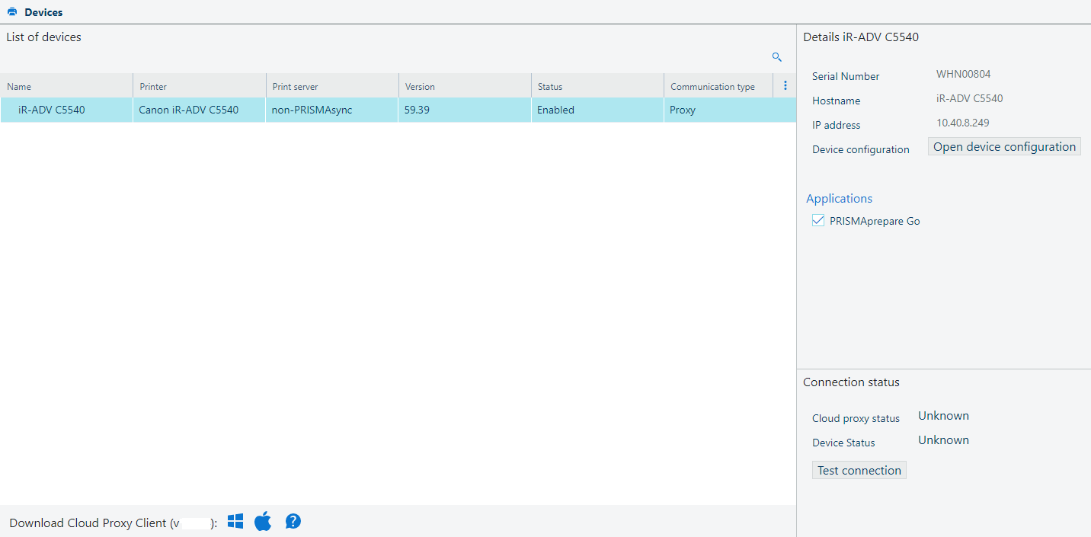Click the Device Status Unknown value
Image resolution: width=1091 pixels, height=537 pixels.
point(943,440)
